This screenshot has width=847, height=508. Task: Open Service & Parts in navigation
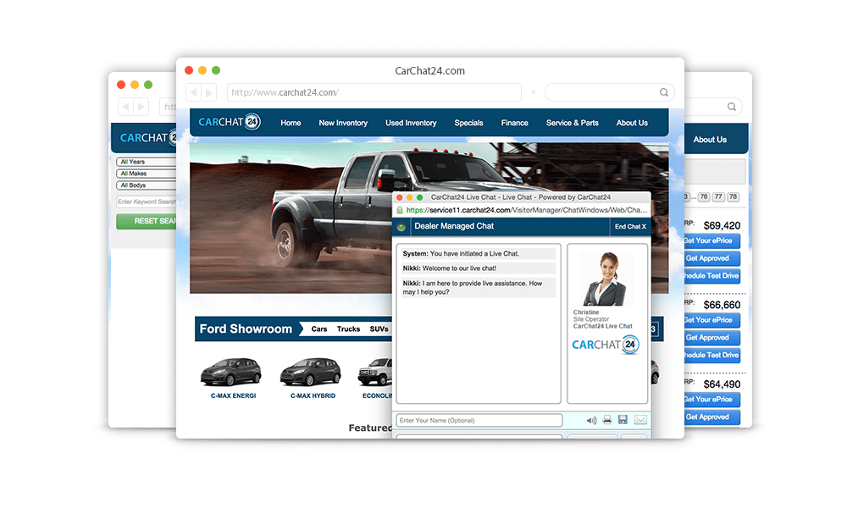click(x=572, y=123)
